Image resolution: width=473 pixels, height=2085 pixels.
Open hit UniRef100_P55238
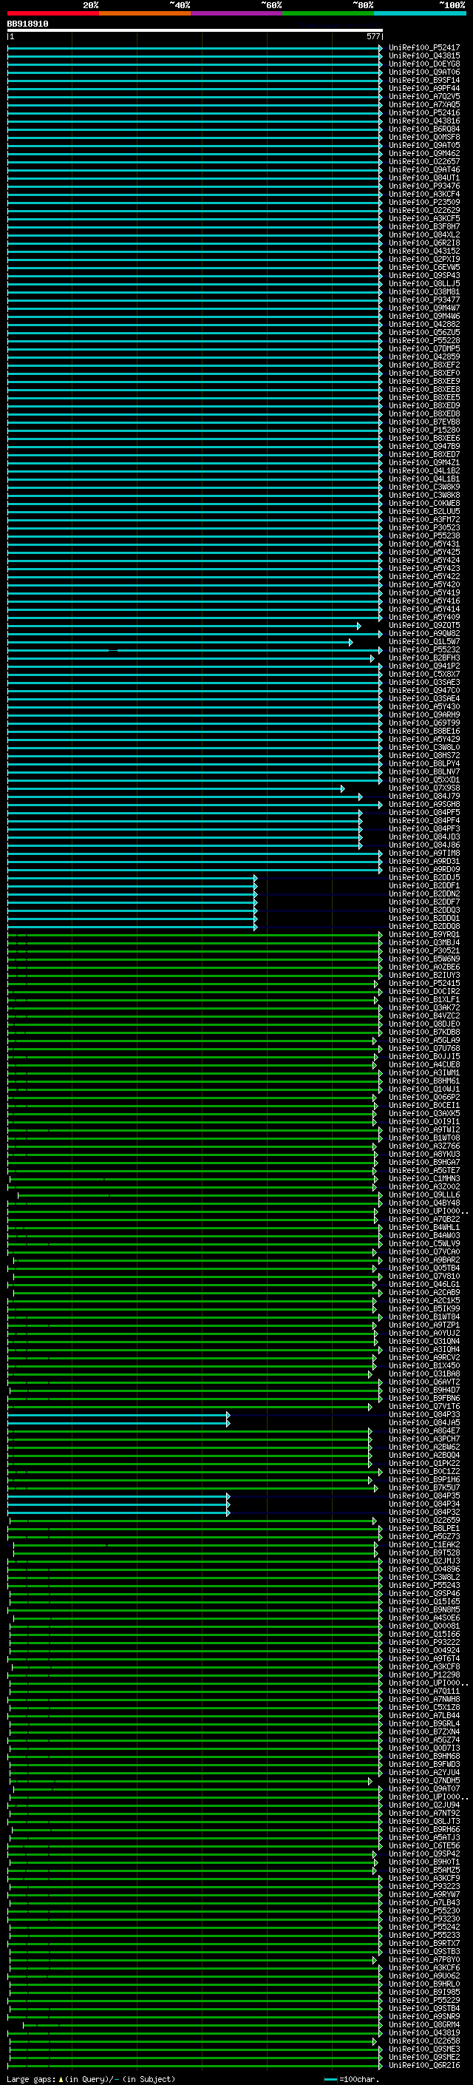(423, 535)
